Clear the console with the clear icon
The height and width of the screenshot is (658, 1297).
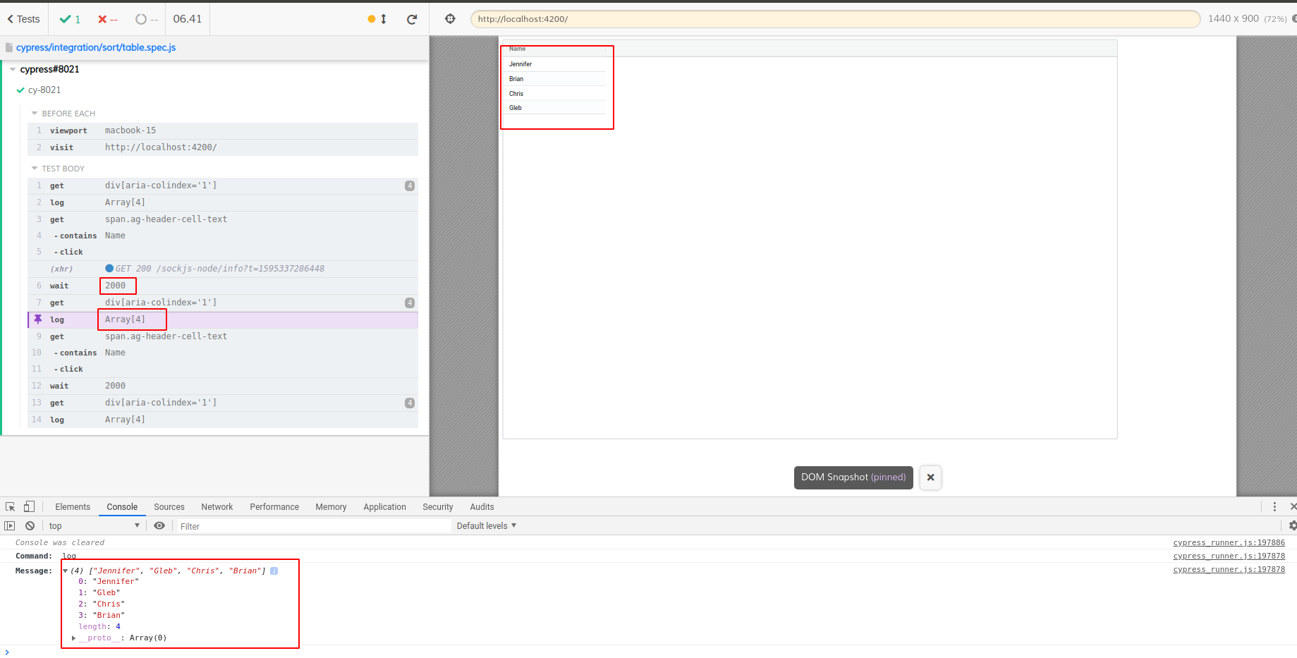coord(30,525)
